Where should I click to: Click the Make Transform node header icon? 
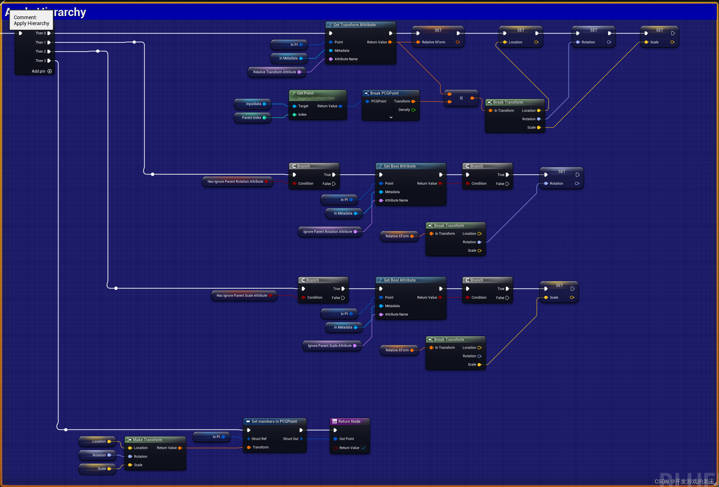(129, 440)
